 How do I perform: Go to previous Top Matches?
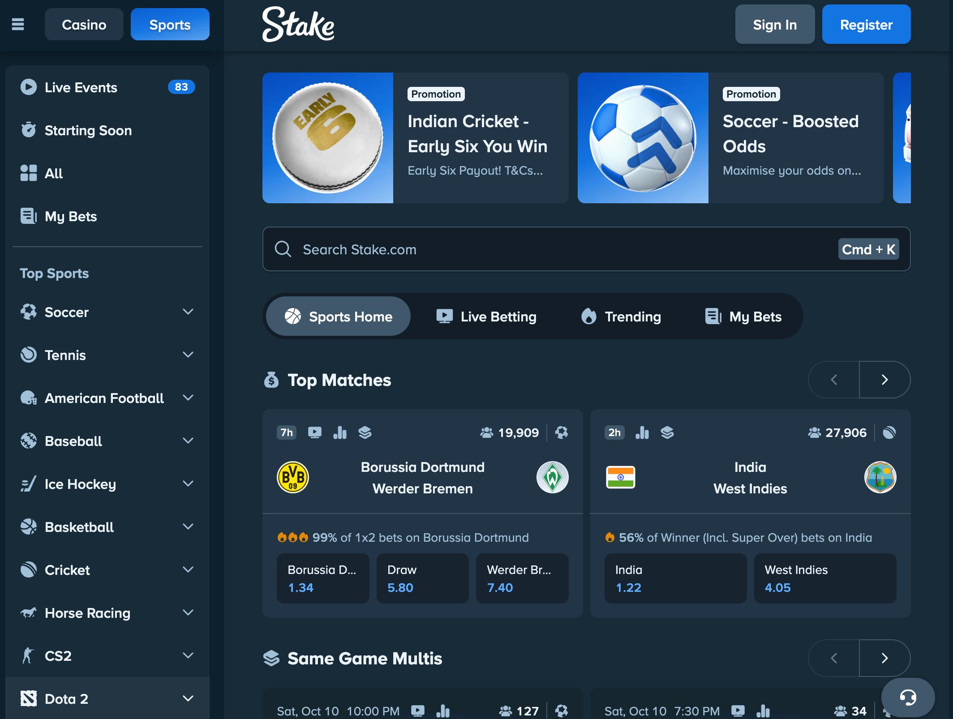834,380
